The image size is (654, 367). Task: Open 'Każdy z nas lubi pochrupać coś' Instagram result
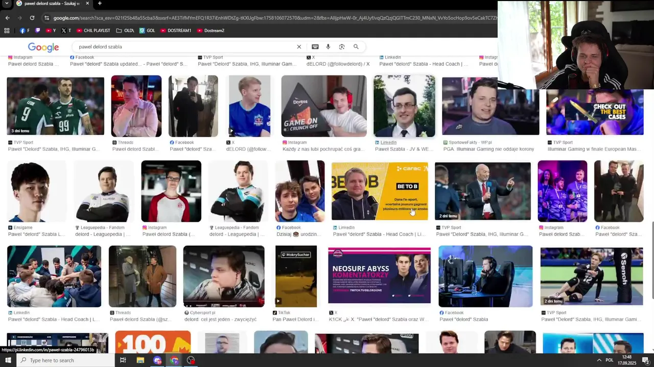tap(323, 149)
